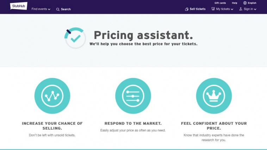Click the Sign in person icon

(241, 9)
